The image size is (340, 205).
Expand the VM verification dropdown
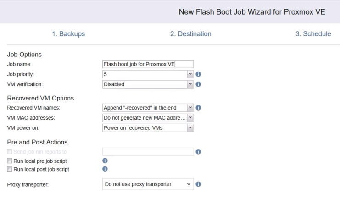(x=148, y=84)
